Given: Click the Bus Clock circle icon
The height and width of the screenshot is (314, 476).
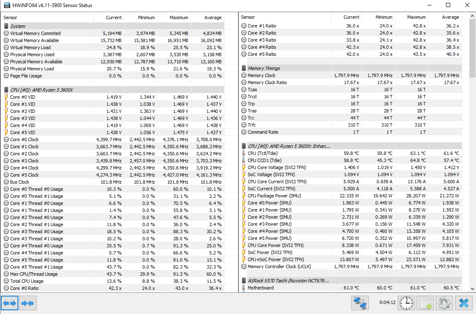Looking at the screenshot, I should point(6,182).
